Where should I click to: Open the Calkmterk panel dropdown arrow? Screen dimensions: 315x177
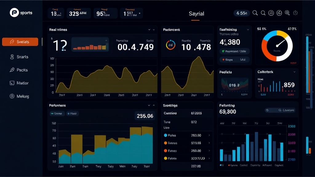(x=294, y=72)
